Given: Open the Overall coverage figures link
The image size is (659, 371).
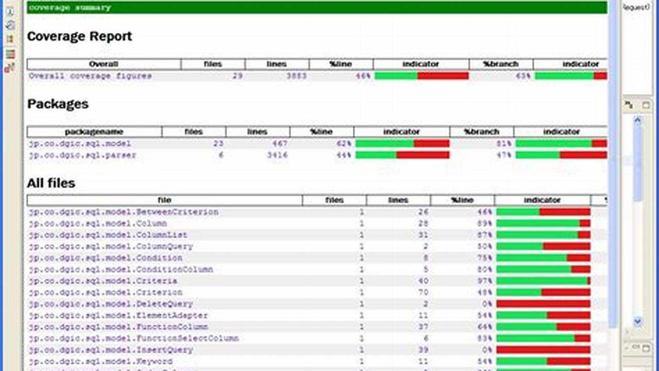Looking at the screenshot, I should tap(90, 75).
